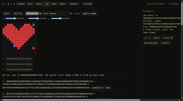The width and height of the screenshot is (183, 101).
Task: Click the 1 + 1 = 2 logo
Action: pos(8,4)
